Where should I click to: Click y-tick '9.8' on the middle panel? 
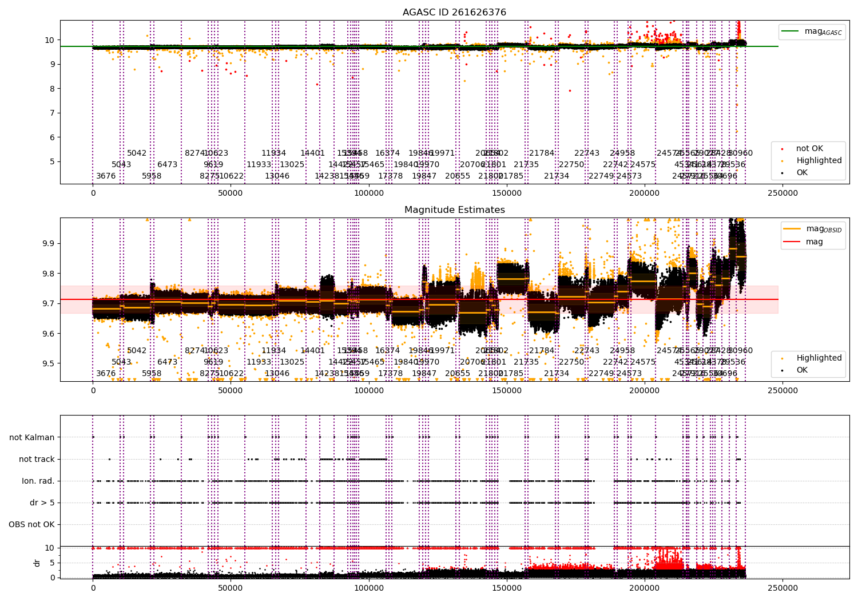click(49, 274)
